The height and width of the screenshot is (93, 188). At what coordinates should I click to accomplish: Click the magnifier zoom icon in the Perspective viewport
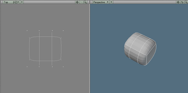point(186,2)
